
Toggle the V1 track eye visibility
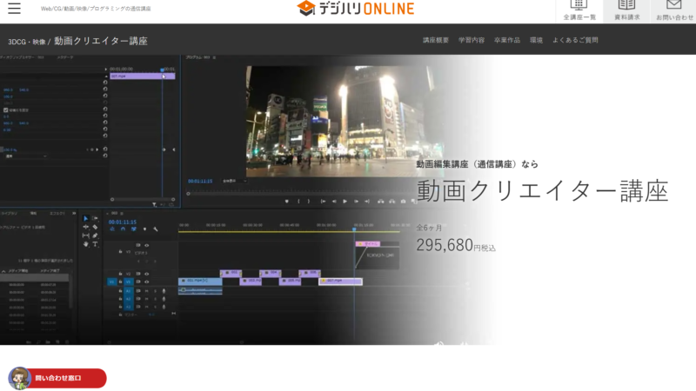click(x=146, y=282)
